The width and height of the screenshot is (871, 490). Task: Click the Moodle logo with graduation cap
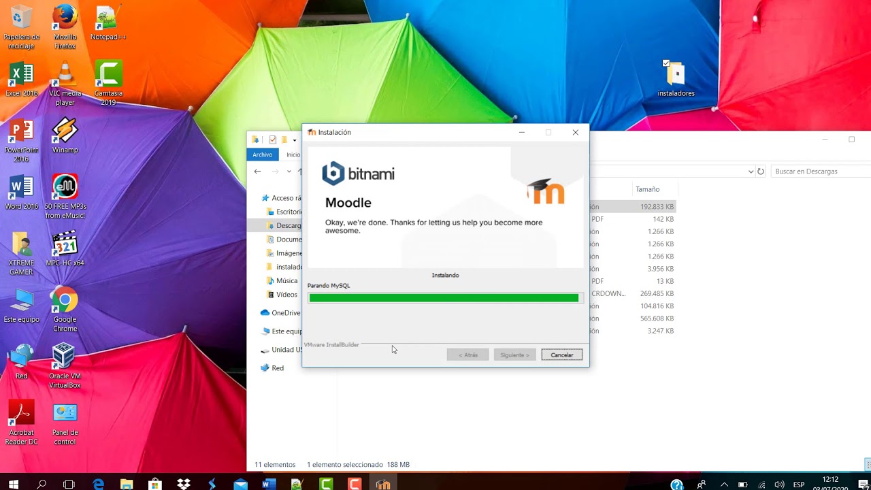click(546, 191)
